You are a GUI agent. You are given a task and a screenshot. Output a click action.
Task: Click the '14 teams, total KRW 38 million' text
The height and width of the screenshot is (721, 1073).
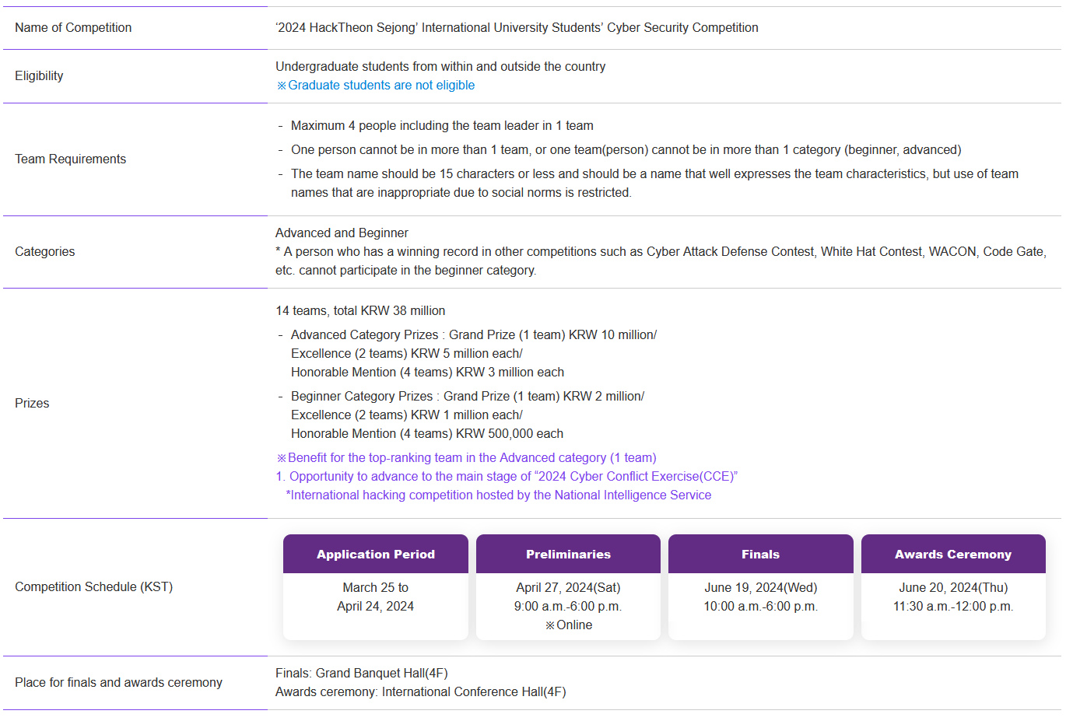pos(360,310)
